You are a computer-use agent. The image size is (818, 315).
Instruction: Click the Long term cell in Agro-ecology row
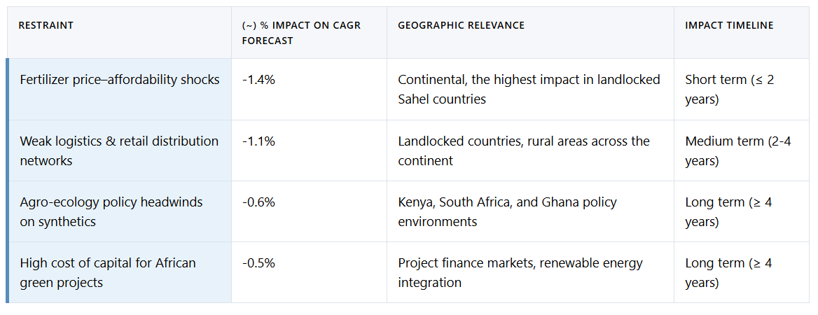pyautogui.click(x=729, y=211)
